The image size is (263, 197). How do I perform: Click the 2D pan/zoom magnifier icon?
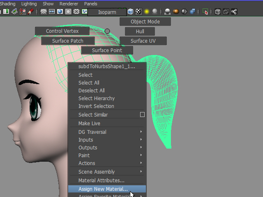click(x=23, y=12)
